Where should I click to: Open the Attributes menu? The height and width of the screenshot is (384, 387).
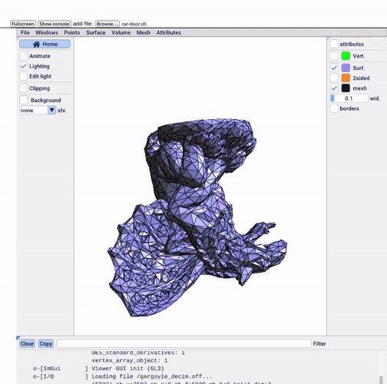pyautogui.click(x=169, y=32)
